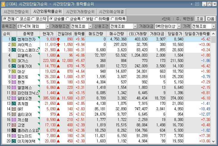Image resolution: width=218 pixels, height=146 pixels.
Task: Click 딥노이드 value +17.38
Action: pos(205,136)
